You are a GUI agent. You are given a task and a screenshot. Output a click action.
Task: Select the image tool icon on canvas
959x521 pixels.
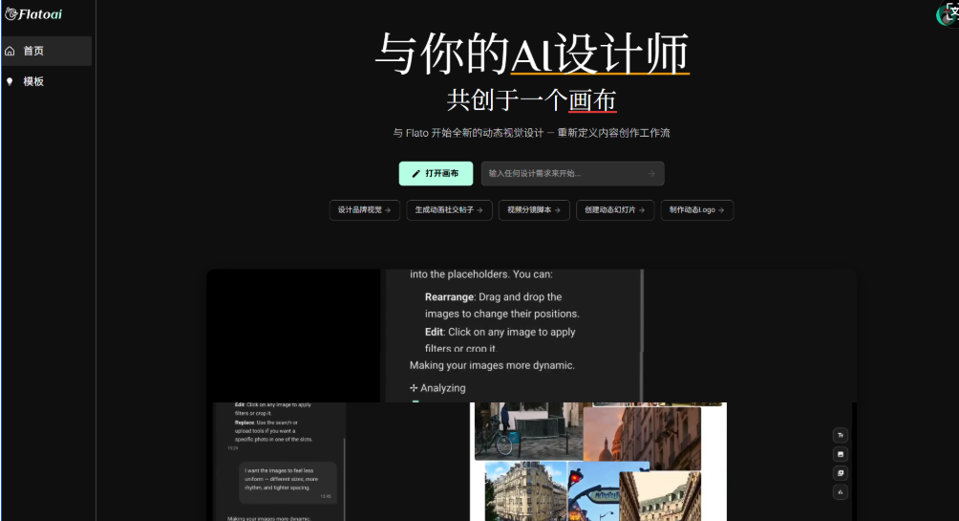click(x=841, y=454)
